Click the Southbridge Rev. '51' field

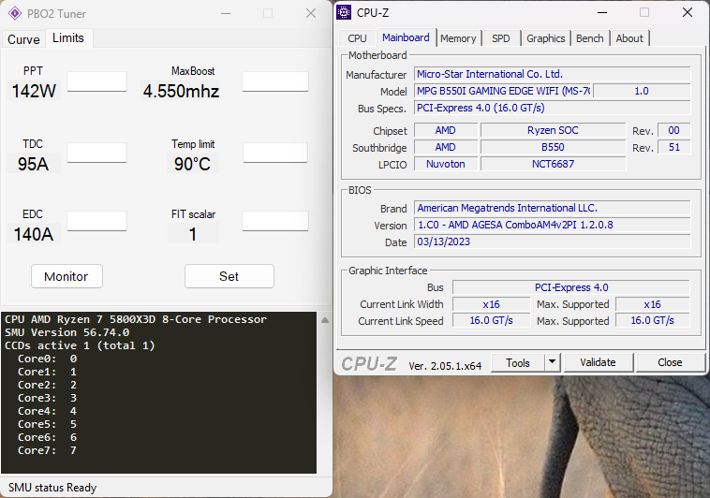tap(673, 147)
